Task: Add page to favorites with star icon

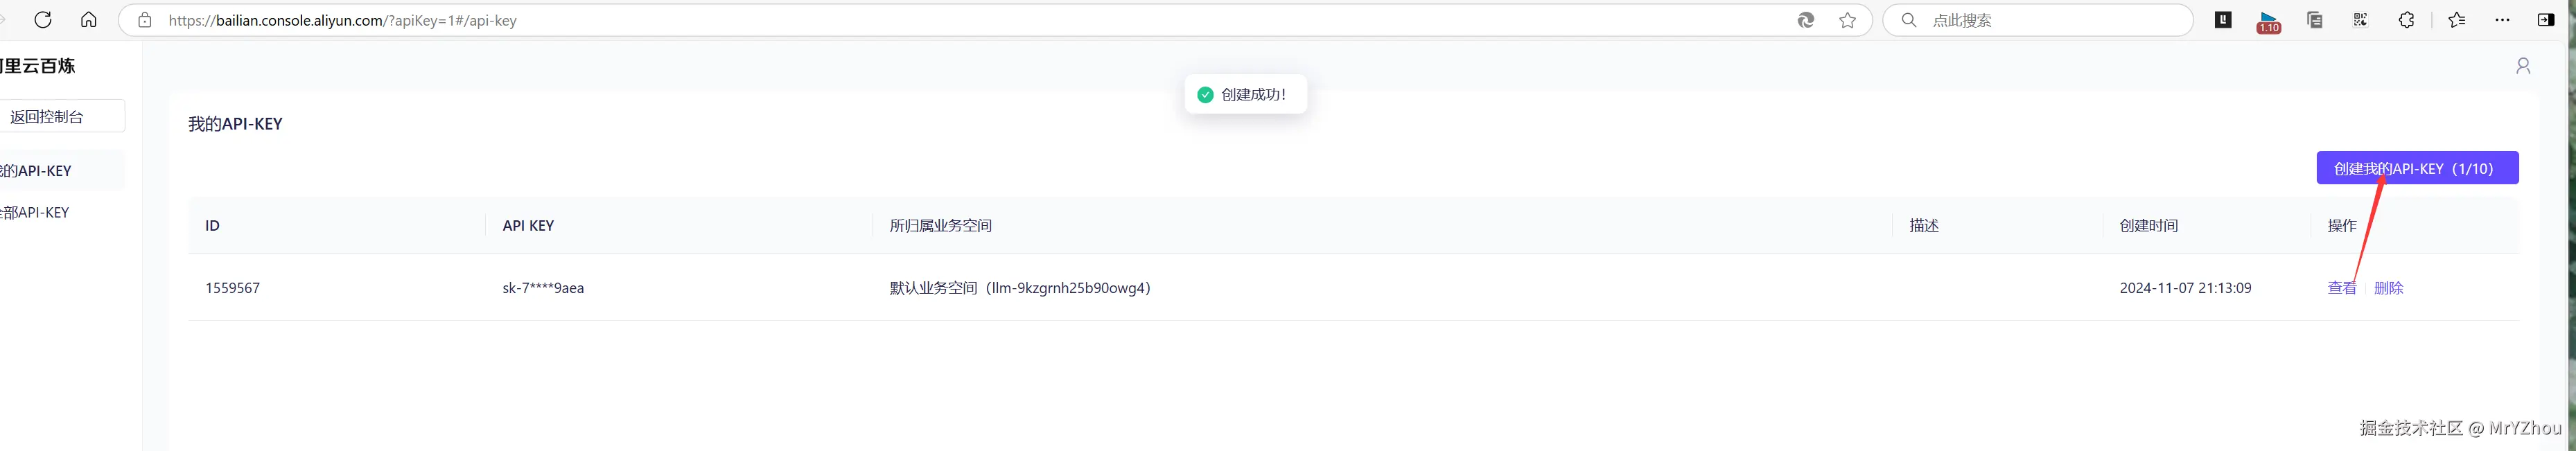Action: point(1847,20)
